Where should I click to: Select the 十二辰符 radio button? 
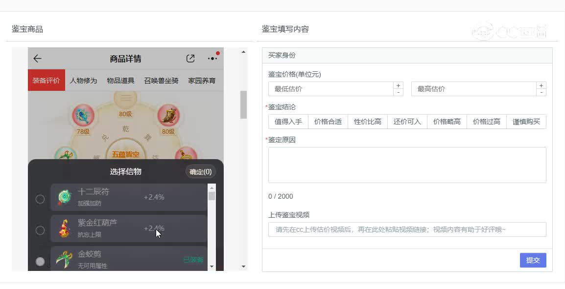click(x=40, y=199)
